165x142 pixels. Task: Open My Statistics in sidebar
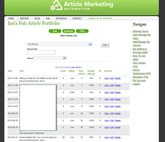click(x=140, y=49)
